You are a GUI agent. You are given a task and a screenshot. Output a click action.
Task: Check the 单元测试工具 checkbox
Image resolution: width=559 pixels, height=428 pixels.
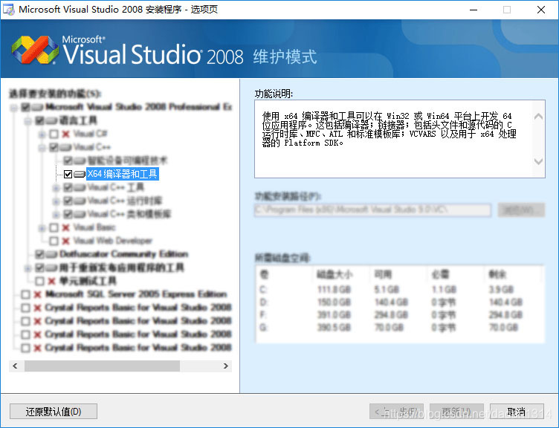pos(39,281)
